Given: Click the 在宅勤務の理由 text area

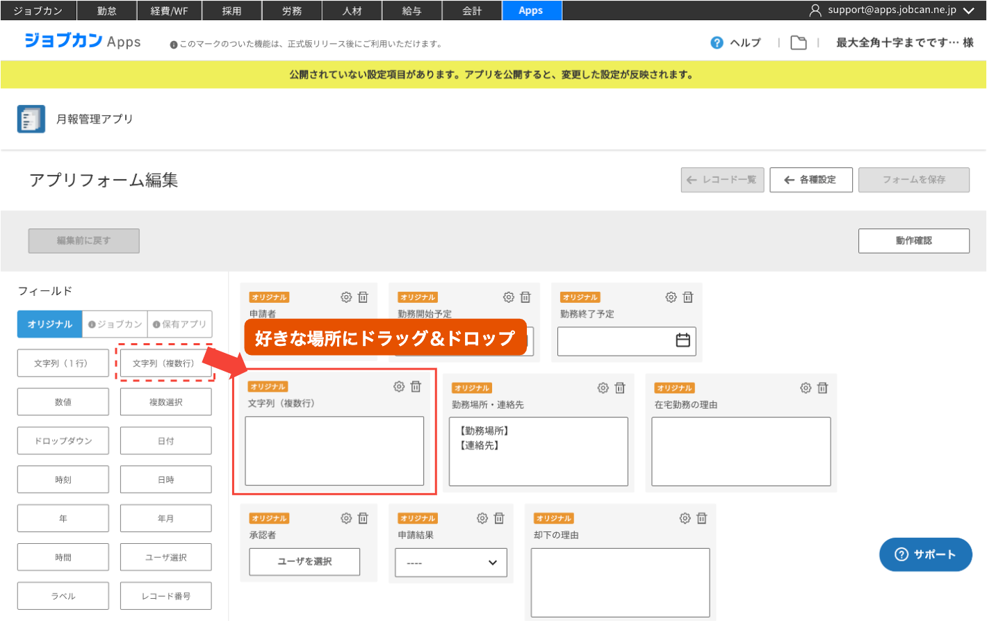Looking at the screenshot, I should 741,452.
